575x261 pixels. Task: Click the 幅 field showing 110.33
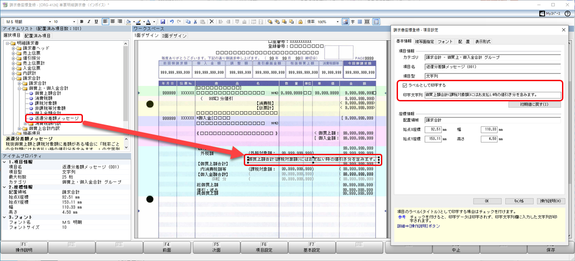[489, 130]
